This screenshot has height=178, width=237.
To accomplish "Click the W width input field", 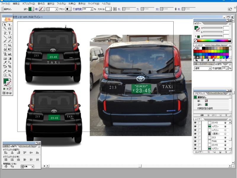I will [168, 9].
